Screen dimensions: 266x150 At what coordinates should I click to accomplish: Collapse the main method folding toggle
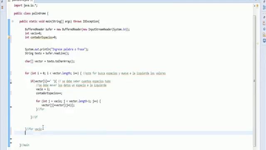(x=12, y=21)
